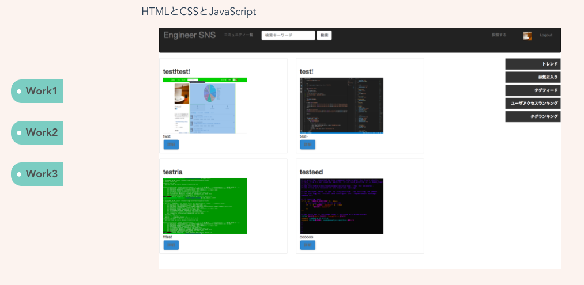Click the 投稿する link
Viewport: 584px width, 285px height.
(499, 35)
